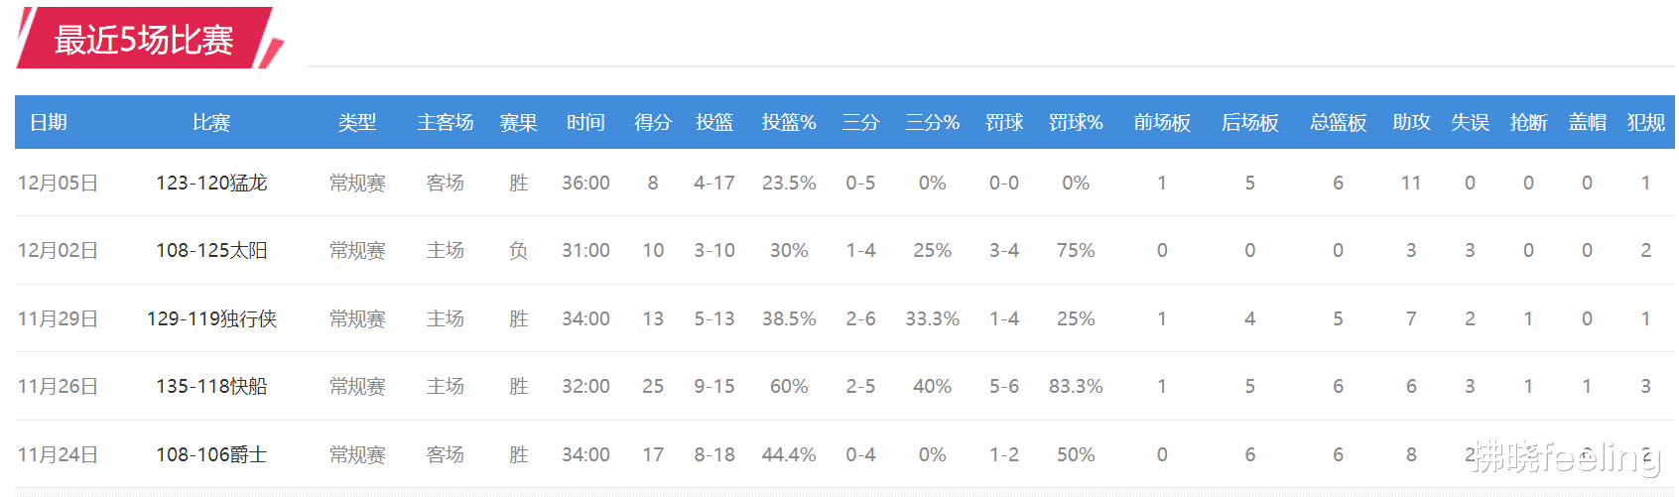The width and height of the screenshot is (1679, 497).
Task: Click the 犯规 column header
Action: coord(1645,122)
